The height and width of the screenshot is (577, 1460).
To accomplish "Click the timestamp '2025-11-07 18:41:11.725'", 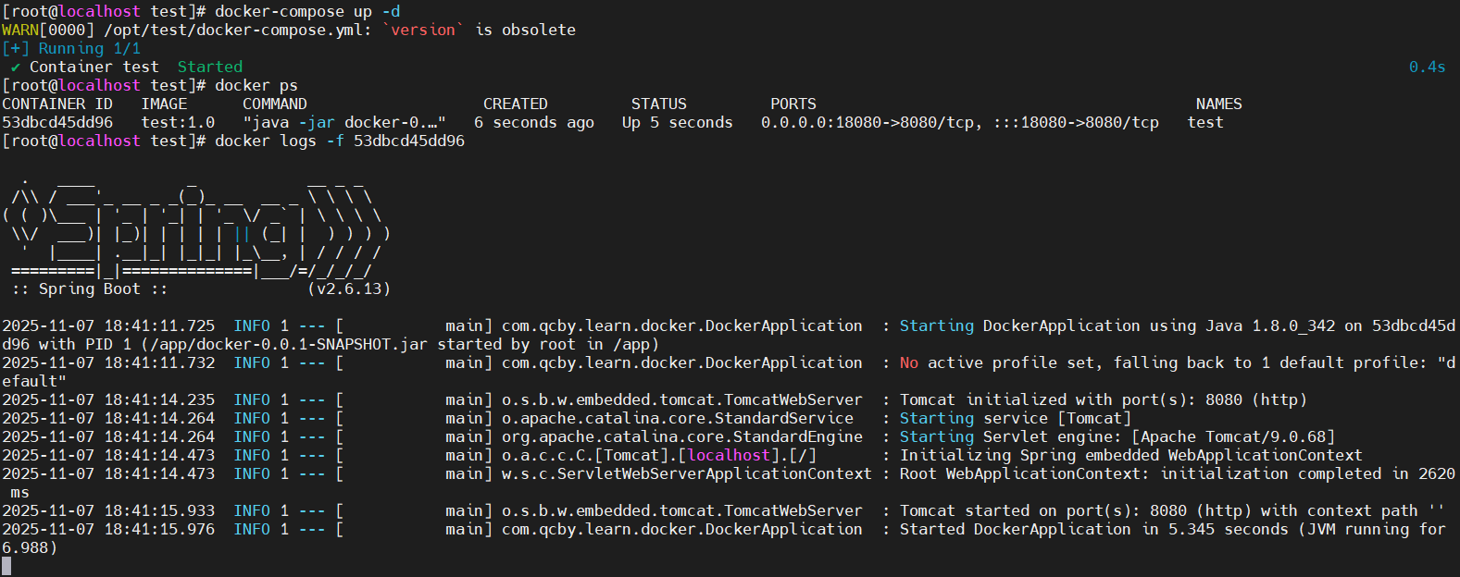I will (108, 325).
